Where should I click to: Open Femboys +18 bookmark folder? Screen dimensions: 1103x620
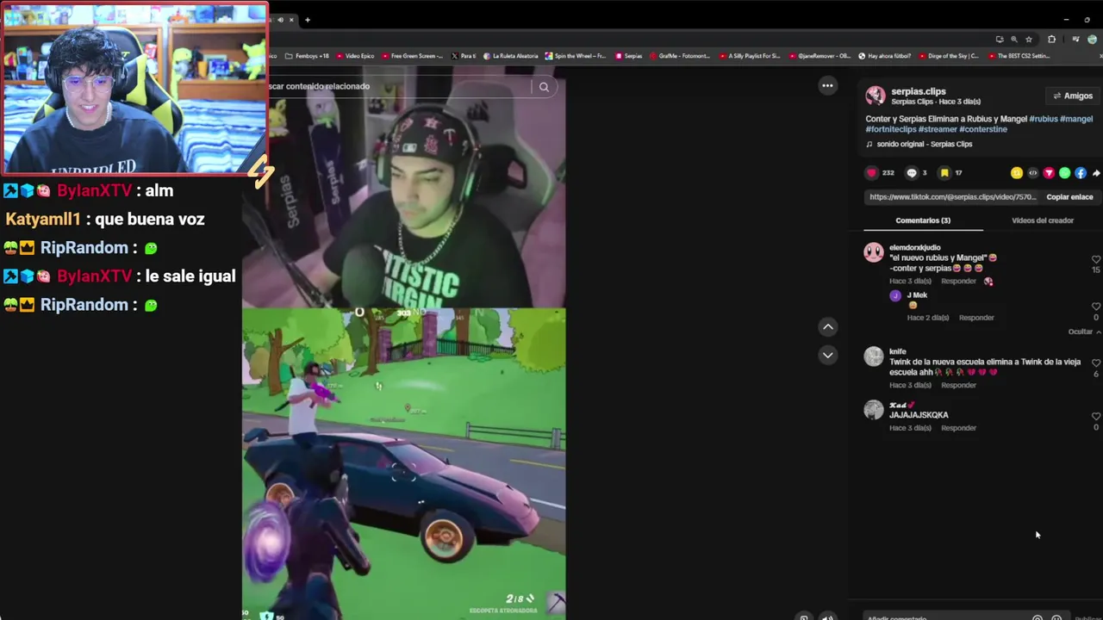307,56
